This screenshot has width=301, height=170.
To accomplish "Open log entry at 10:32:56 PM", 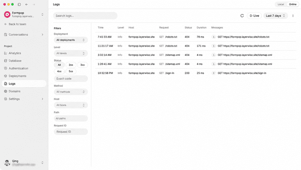I will tap(196, 73).
